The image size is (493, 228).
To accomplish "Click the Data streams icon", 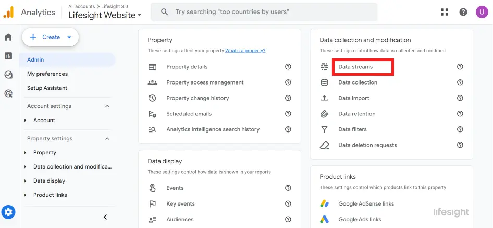I will pyautogui.click(x=324, y=67).
